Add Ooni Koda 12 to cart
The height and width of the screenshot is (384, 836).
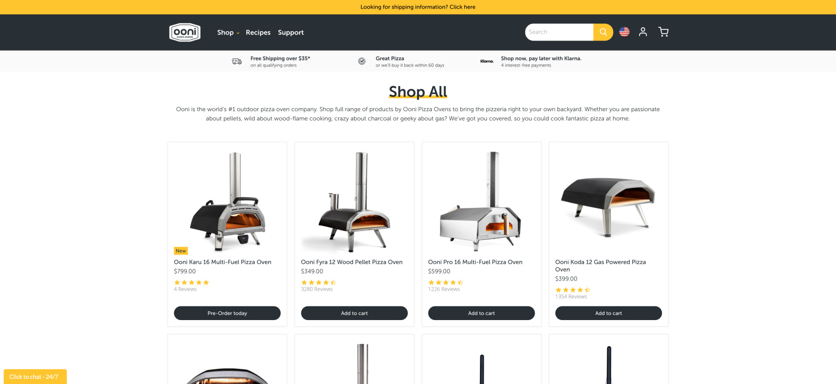pyautogui.click(x=608, y=313)
